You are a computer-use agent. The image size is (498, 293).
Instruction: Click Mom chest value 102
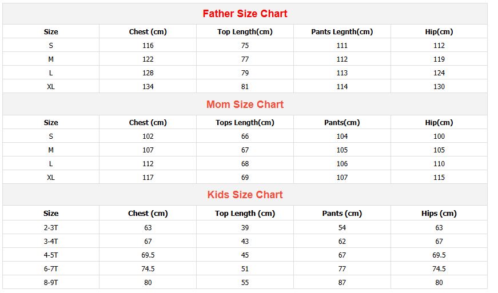click(x=148, y=137)
